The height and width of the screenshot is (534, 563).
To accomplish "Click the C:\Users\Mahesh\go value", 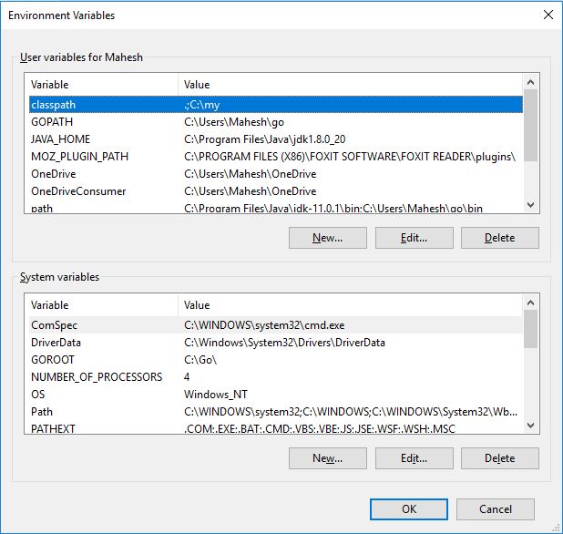I will (x=234, y=122).
